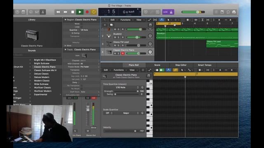Select Bright Suitcase in Library sounds
The height and width of the screenshot is (148, 264).
42,63
